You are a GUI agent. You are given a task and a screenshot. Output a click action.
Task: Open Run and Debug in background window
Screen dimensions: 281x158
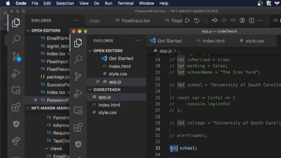click(16, 73)
